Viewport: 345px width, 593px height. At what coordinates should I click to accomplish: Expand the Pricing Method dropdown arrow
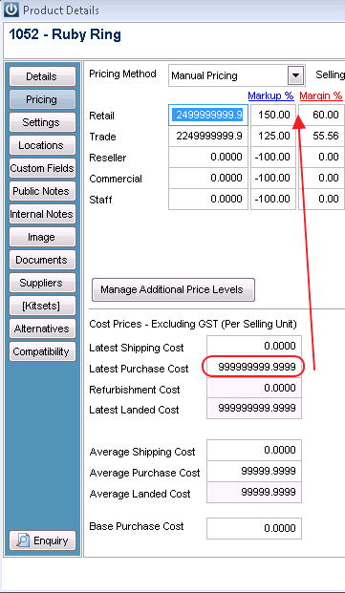pyautogui.click(x=295, y=76)
